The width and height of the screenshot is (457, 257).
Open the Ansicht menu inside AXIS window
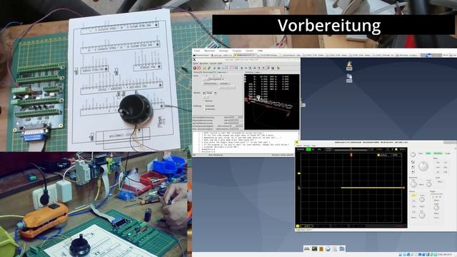click(213, 64)
